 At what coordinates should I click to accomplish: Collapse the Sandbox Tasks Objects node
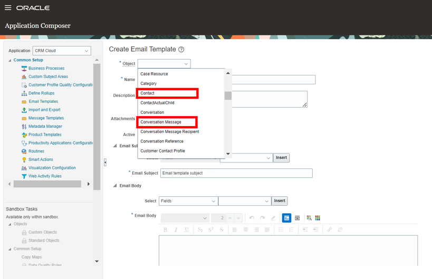point(10,224)
